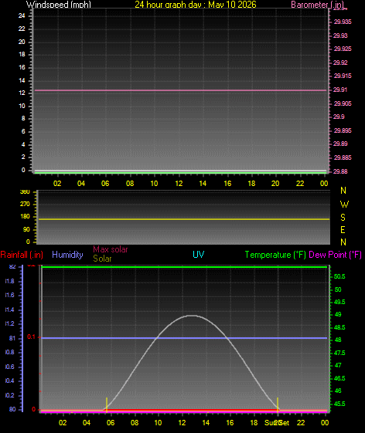Click the UV legend label

pyautogui.click(x=199, y=255)
